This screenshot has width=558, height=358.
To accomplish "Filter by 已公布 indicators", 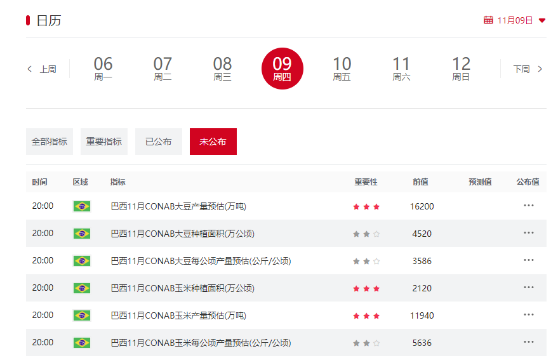I will (x=158, y=142).
